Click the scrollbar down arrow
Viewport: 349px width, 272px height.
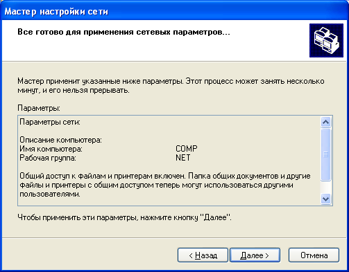325,199
